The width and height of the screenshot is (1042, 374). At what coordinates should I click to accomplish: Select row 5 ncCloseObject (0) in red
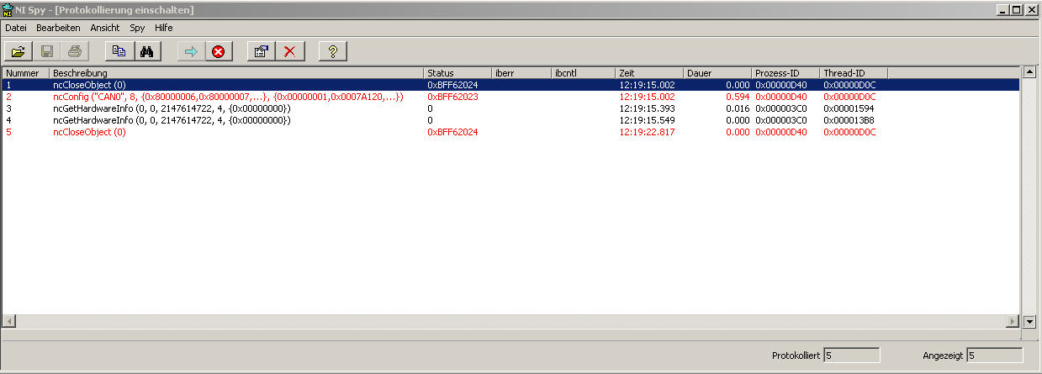click(510, 132)
